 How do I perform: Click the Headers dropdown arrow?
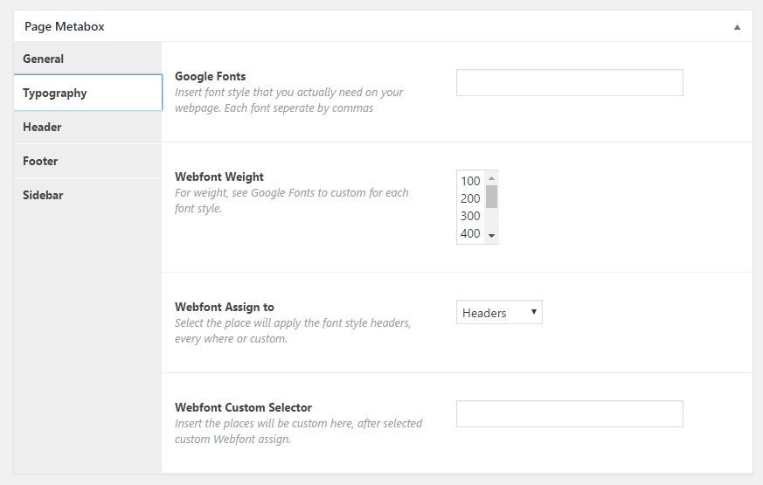click(x=534, y=312)
